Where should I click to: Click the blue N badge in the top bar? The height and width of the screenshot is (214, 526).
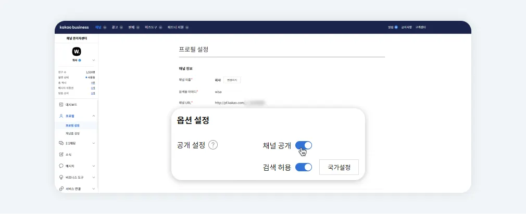[396, 27]
